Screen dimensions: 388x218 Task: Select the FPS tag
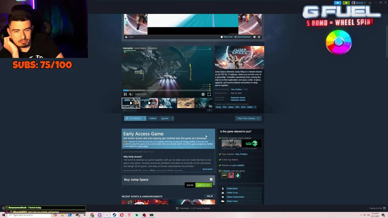pos(237,107)
